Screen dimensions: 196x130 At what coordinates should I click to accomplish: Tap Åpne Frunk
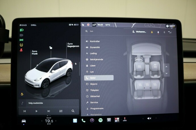click(x=35, y=53)
